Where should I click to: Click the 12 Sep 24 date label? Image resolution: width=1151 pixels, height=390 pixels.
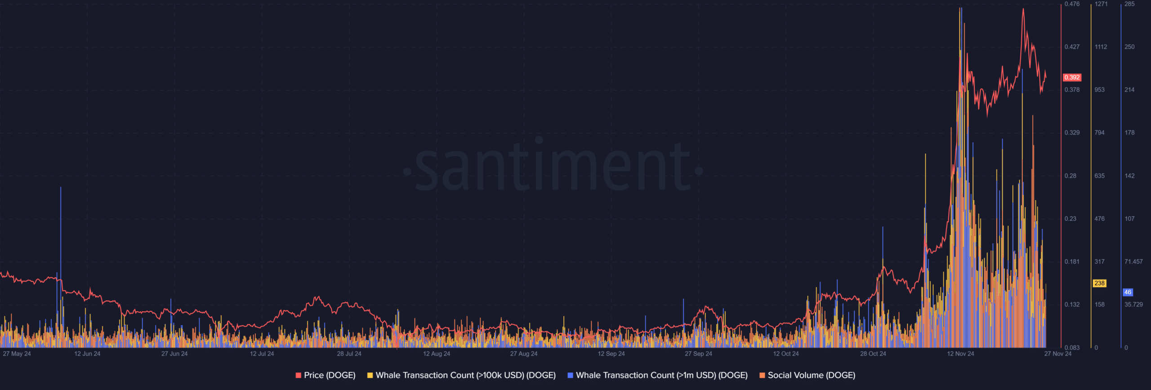611,354
